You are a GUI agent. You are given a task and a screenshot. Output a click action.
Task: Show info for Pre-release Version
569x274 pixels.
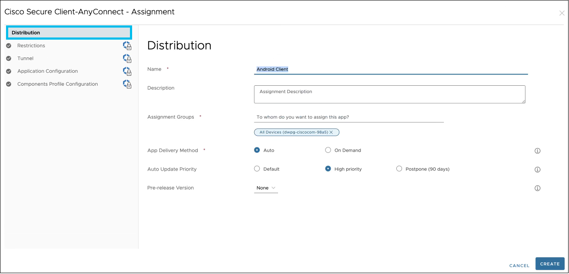pyautogui.click(x=537, y=188)
